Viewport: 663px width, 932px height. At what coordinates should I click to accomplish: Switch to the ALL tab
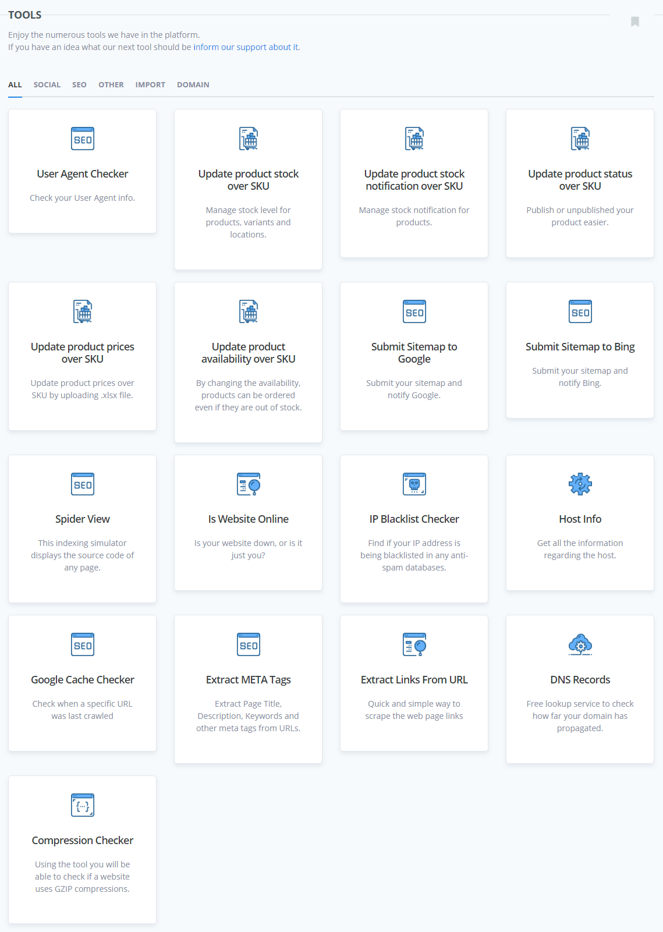coord(15,85)
